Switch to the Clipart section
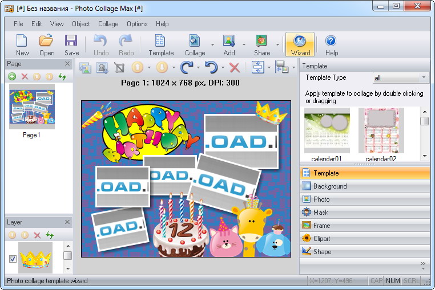This screenshot has width=435, height=290. [x=365, y=239]
